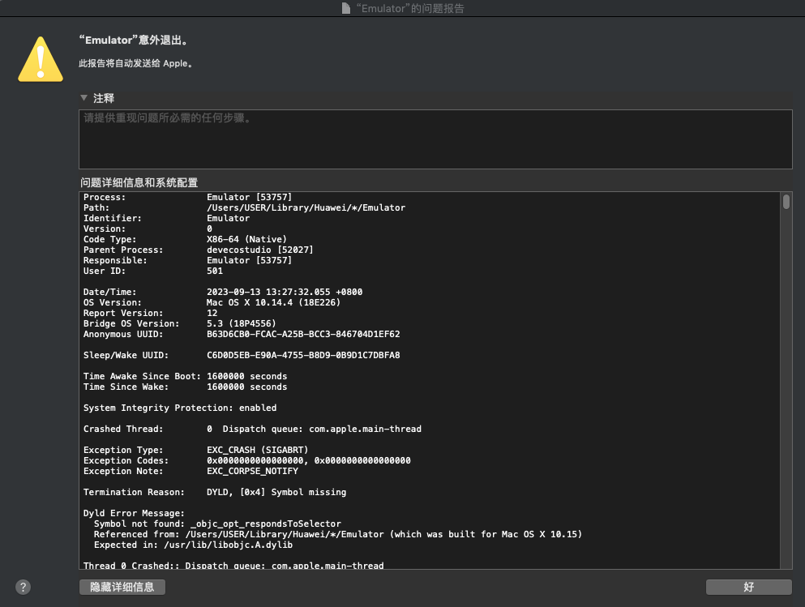Click the yellow warning triangle icon
Screen dimensions: 805x607
coord(41,59)
